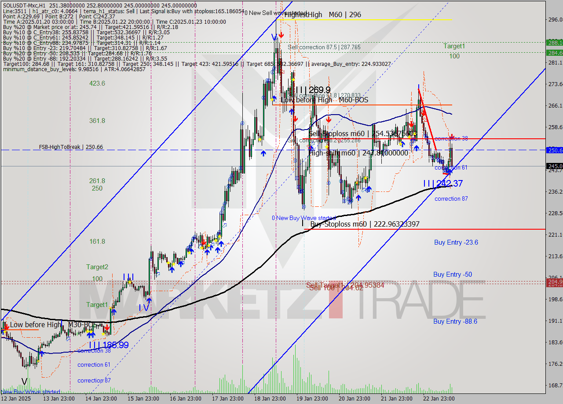Select 'Sell correction 87.5 | 287.765' label
This screenshot has width=563, height=404.
tap(324, 47)
